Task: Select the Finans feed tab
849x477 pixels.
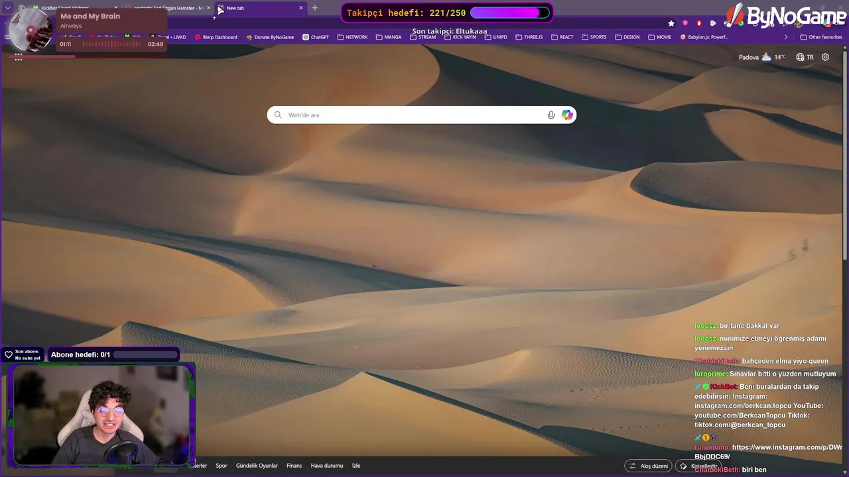Action: click(294, 466)
